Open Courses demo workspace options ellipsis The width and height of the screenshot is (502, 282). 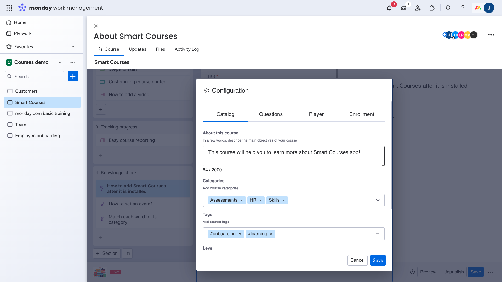coord(73,62)
